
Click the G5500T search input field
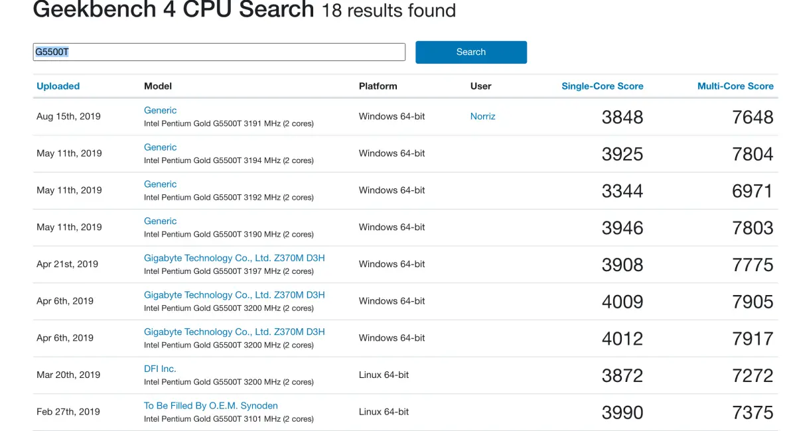pos(219,52)
